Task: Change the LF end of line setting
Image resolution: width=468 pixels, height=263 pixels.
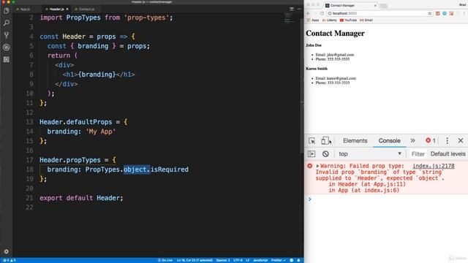Action: (x=247, y=260)
